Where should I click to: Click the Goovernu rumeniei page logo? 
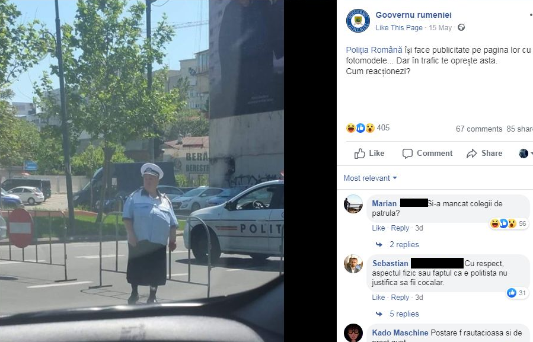click(x=358, y=21)
